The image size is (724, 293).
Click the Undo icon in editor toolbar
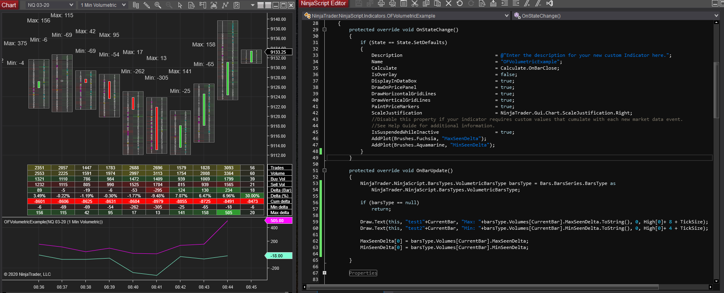click(x=460, y=4)
